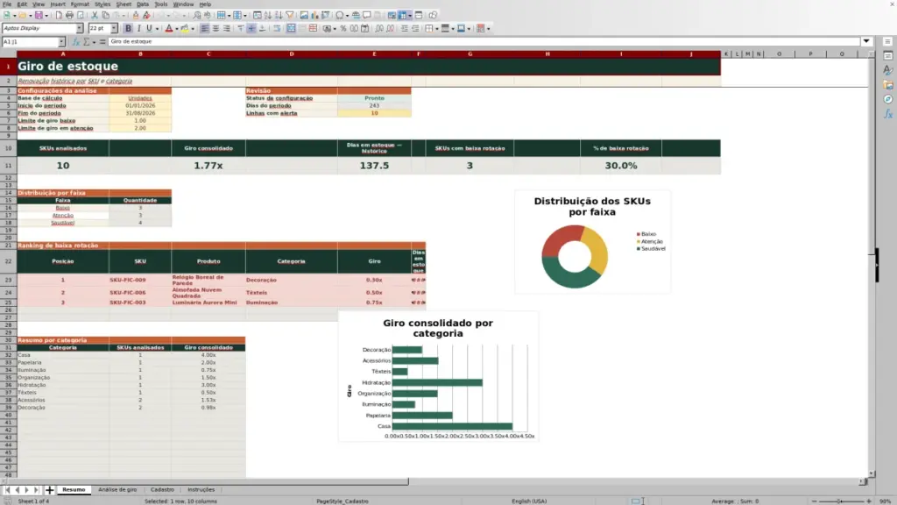Click the Name Box input field
The image size is (897, 505).
[x=30, y=42]
